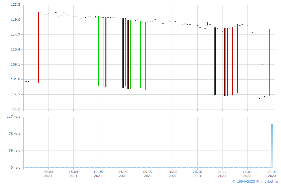
Task: Select the 106,1 price axis label
Action: click(x=15, y=64)
